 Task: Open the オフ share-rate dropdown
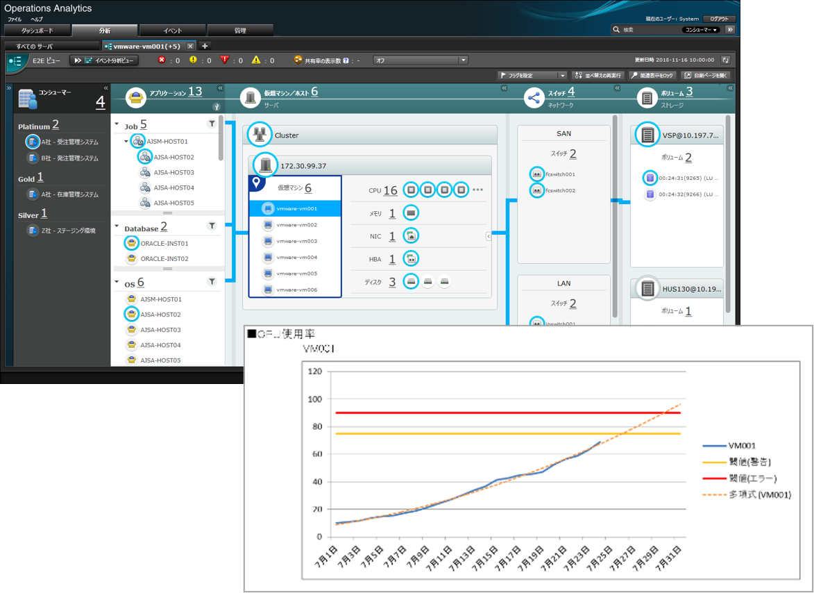pos(421,60)
